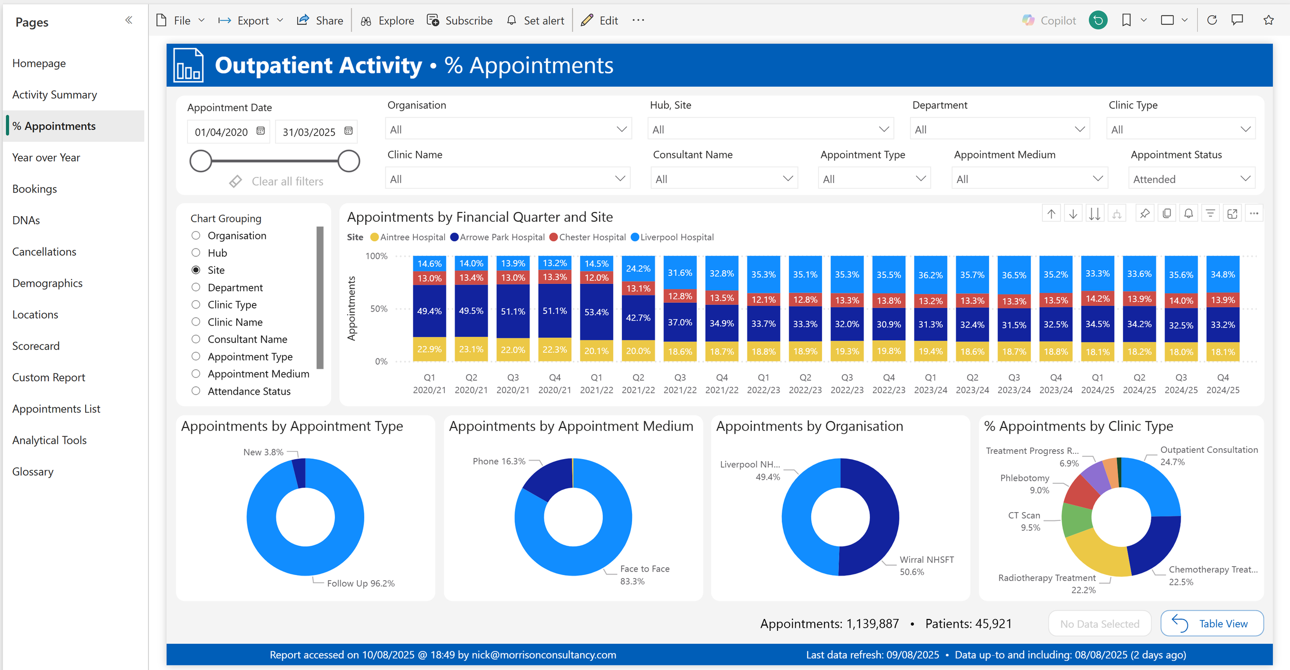Click the chart's drill up arrow
The image size is (1290, 670).
[x=1051, y=214]
